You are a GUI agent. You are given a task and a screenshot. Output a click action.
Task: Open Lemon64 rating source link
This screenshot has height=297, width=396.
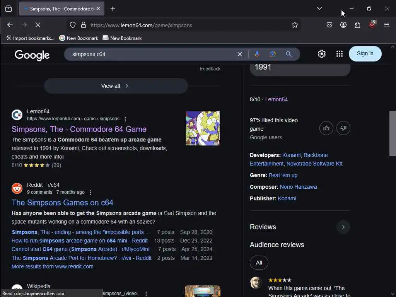point(276,99)
